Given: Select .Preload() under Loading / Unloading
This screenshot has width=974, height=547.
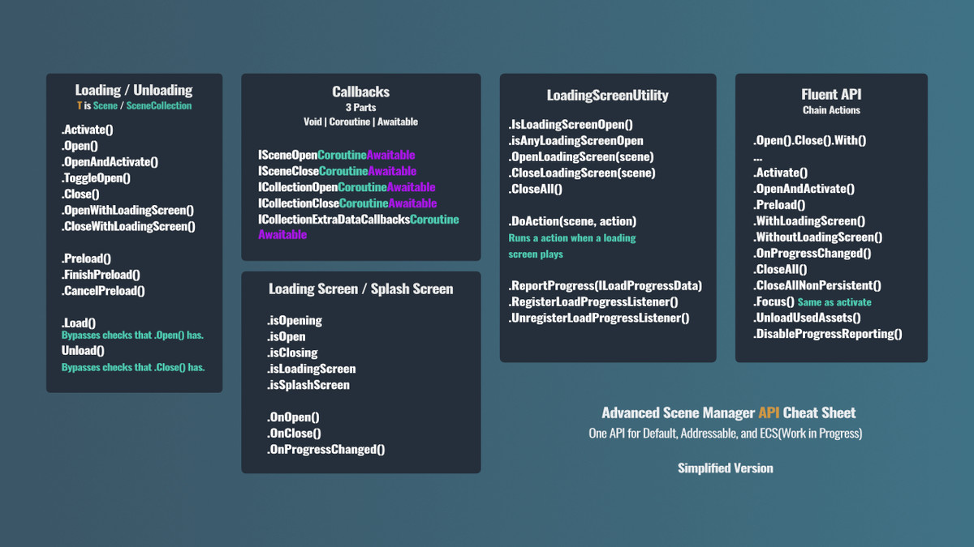Looking at the screenshot, I should point(84,258).
